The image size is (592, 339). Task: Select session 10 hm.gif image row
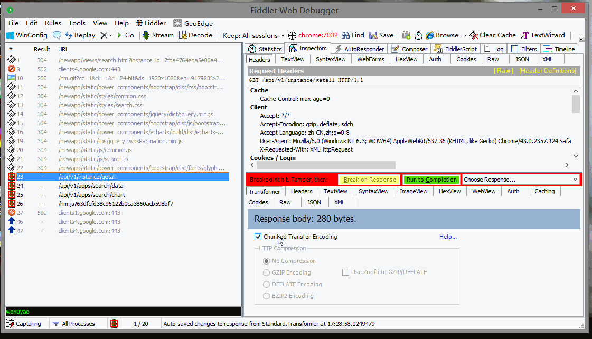point(119,78)
